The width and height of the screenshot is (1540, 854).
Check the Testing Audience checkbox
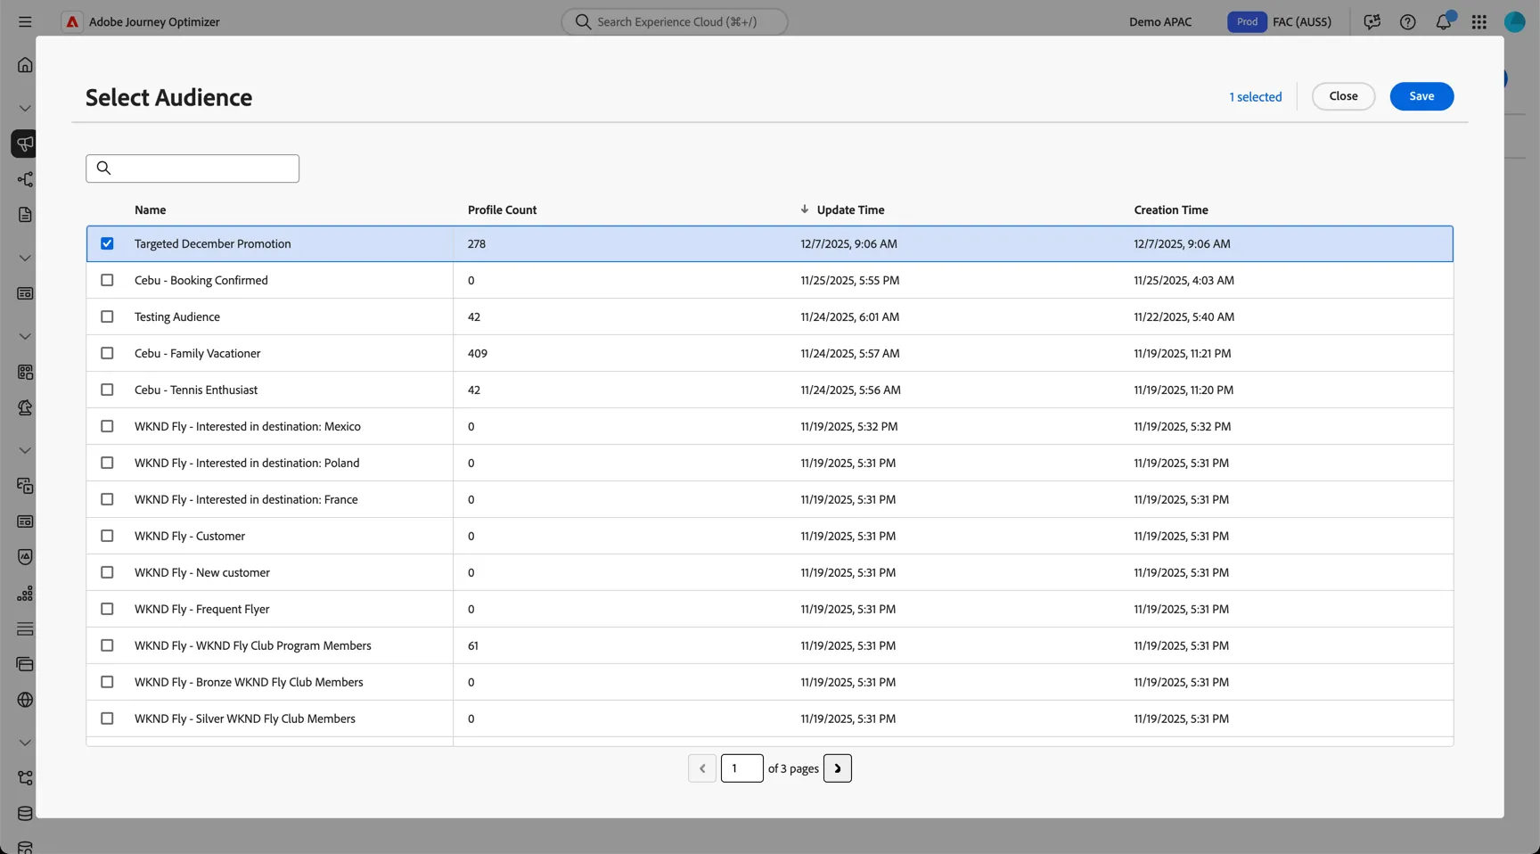pyautogui.click(x=107, y=316)
